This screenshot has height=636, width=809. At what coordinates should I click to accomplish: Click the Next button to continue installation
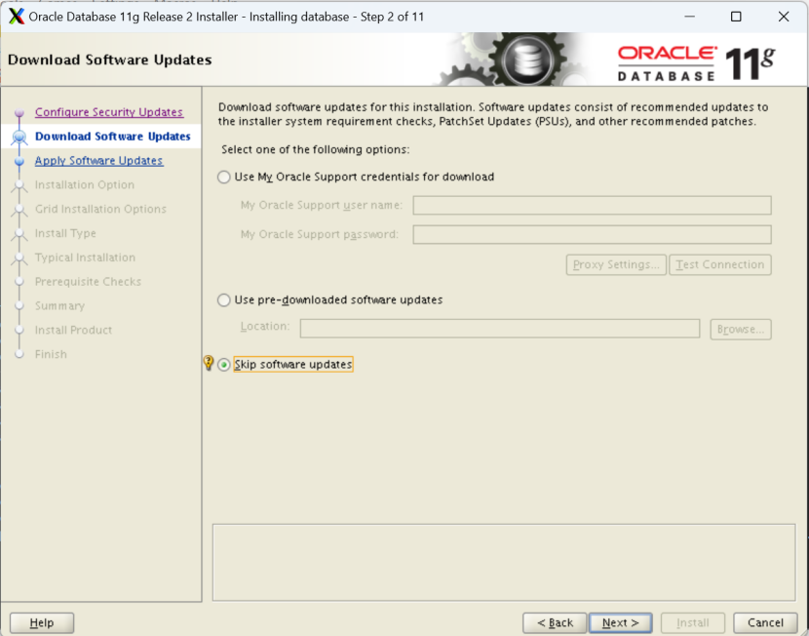coord(620,622)
